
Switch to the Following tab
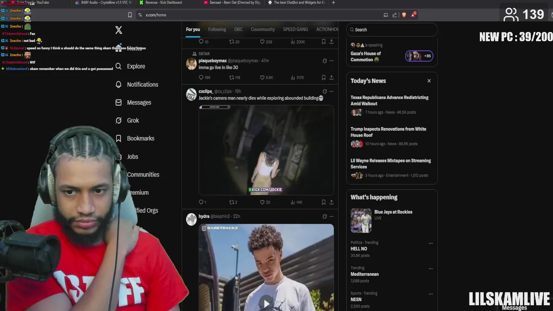coord(217,29)
